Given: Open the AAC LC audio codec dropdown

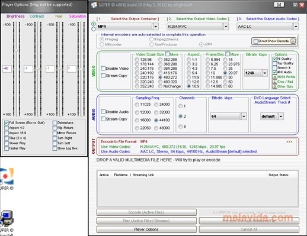Looking at the screenshot, I should (x=296, y=27).
